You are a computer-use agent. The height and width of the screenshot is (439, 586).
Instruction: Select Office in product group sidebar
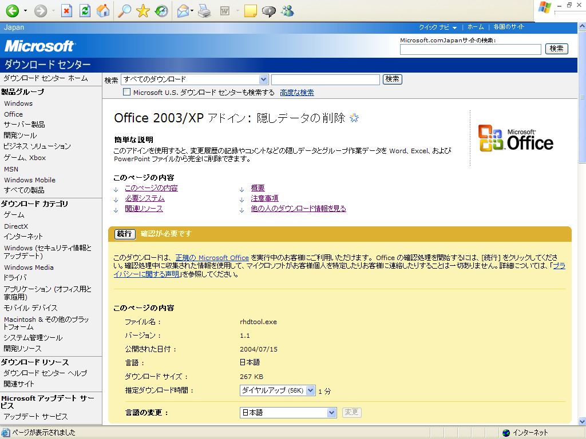[x=14, y=114]
